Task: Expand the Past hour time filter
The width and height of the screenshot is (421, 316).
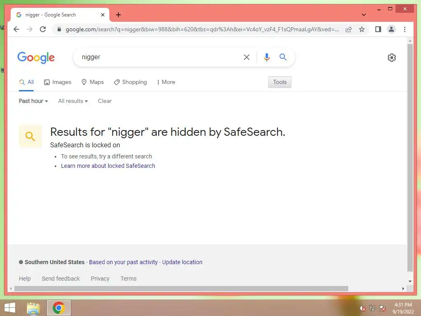Action: point(33,101)
